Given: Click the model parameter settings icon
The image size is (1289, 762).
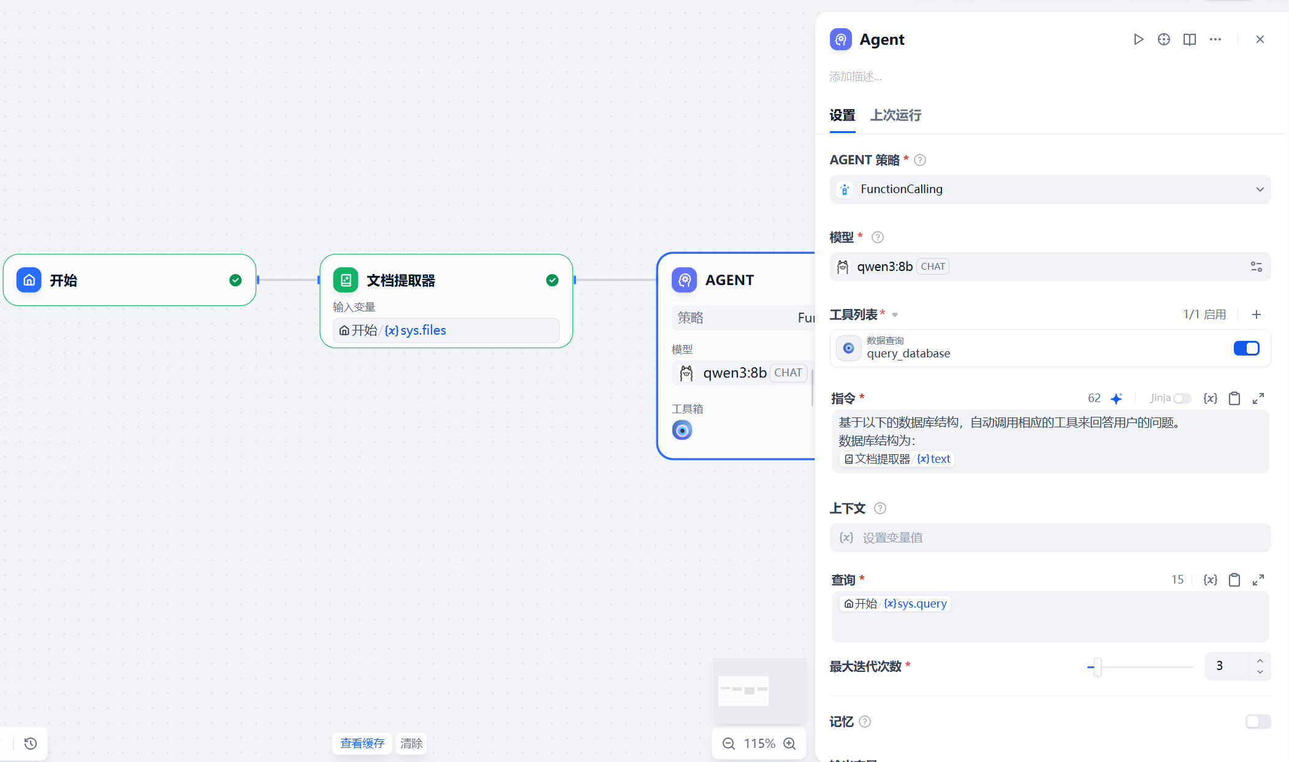Looking at the screenshot, I should 1256,267.
